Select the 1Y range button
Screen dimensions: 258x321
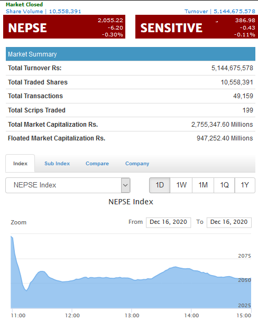(245, 185)
